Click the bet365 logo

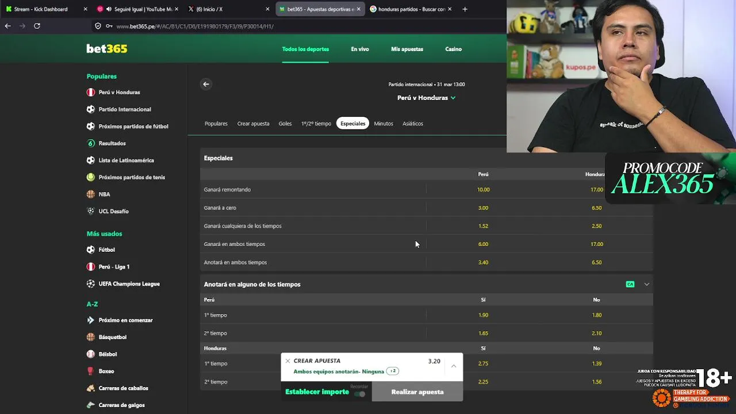click(x=107, y=49)
